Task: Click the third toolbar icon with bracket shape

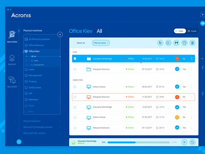Action: 176,43
